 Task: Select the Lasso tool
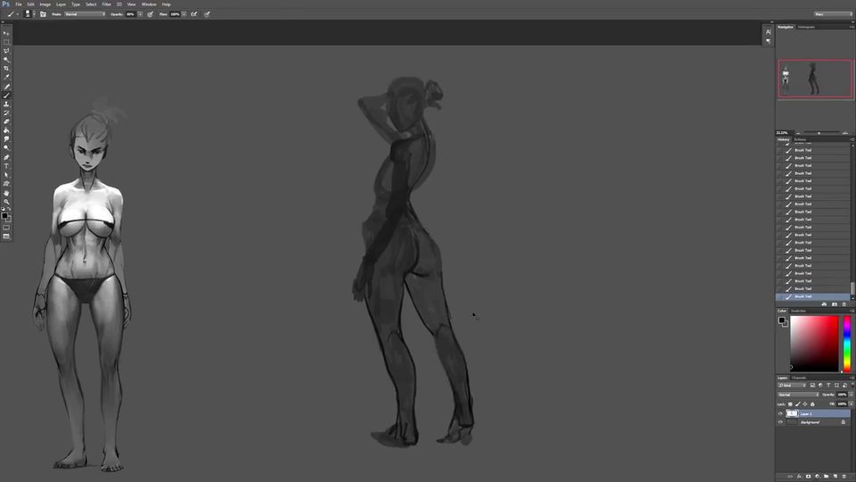point(6,51)
